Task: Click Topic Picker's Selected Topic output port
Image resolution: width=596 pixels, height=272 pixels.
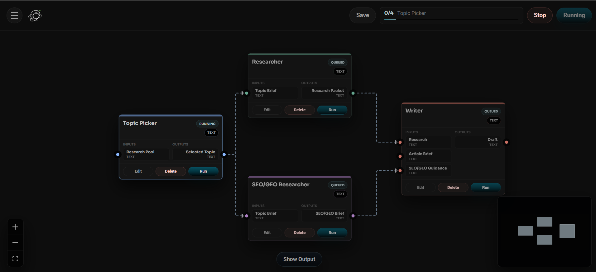Action: coord(224,155)
